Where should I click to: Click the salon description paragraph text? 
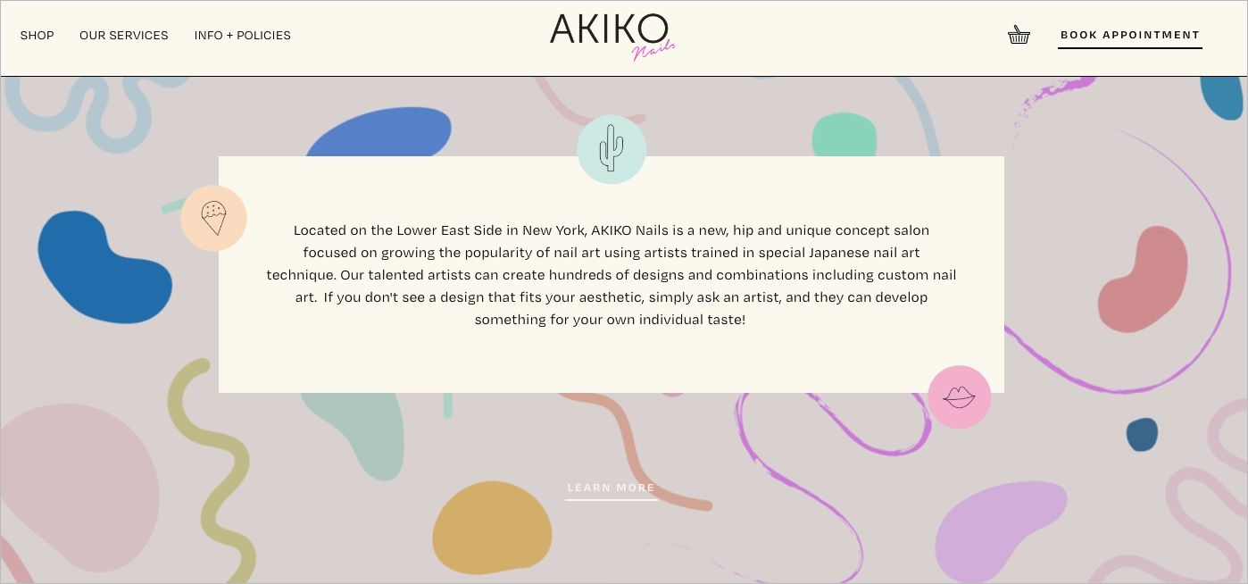pos(612,274)
